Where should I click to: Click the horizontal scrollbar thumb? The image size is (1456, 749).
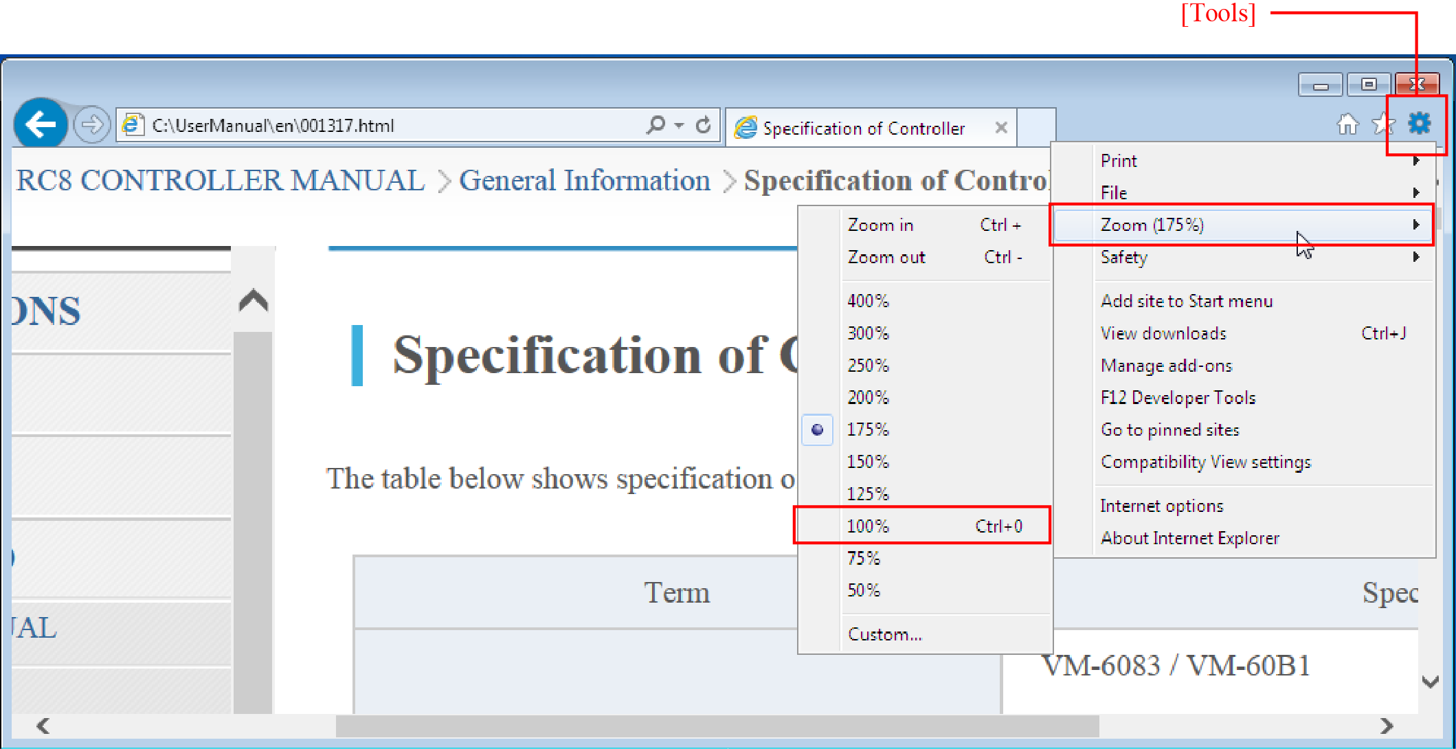pyautogui.click(x=717, y=726)
